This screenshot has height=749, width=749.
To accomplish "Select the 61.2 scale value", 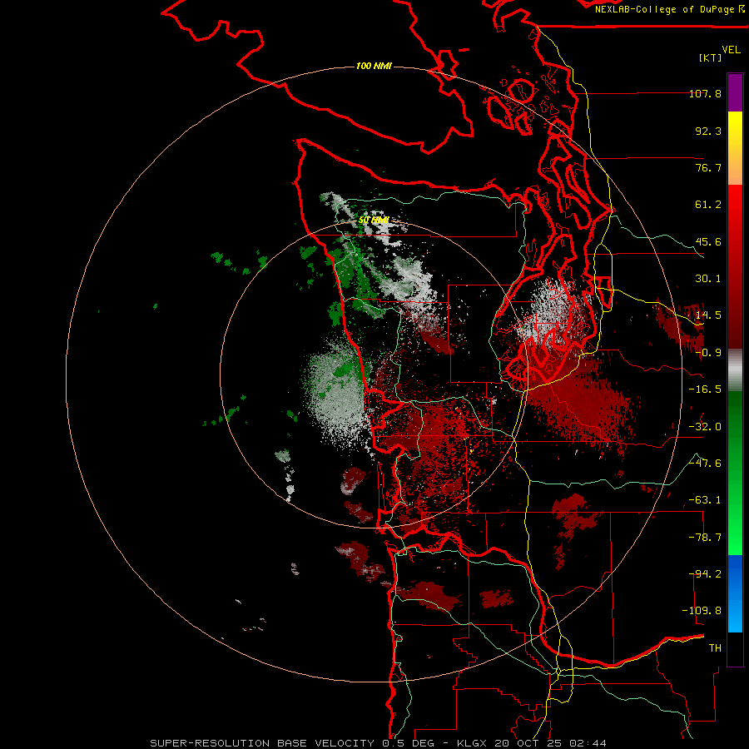I will coord(708,205).
